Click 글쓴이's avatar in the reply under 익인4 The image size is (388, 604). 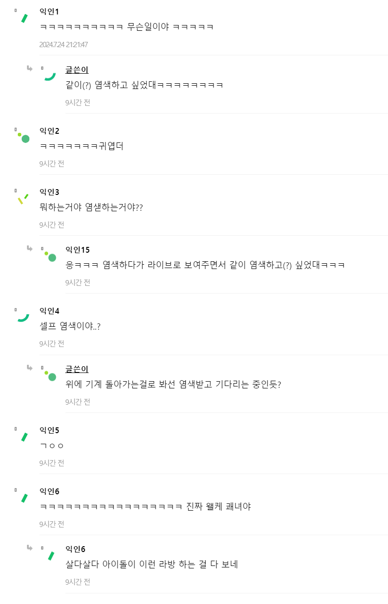pyautogui.click(x=49, y=375)
